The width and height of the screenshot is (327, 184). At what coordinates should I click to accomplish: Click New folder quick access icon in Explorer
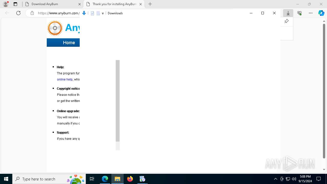pyautogui.click(x=98, y=13)
